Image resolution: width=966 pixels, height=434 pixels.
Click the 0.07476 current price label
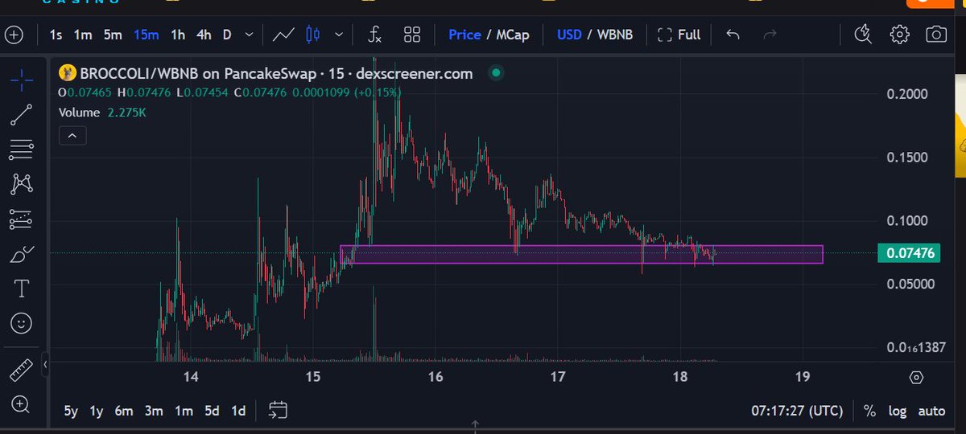click(x=910, y=253)
